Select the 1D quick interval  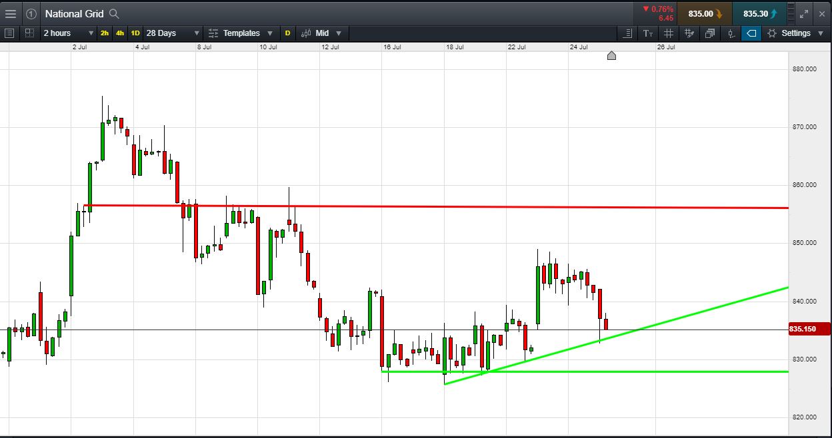point(135,33)
